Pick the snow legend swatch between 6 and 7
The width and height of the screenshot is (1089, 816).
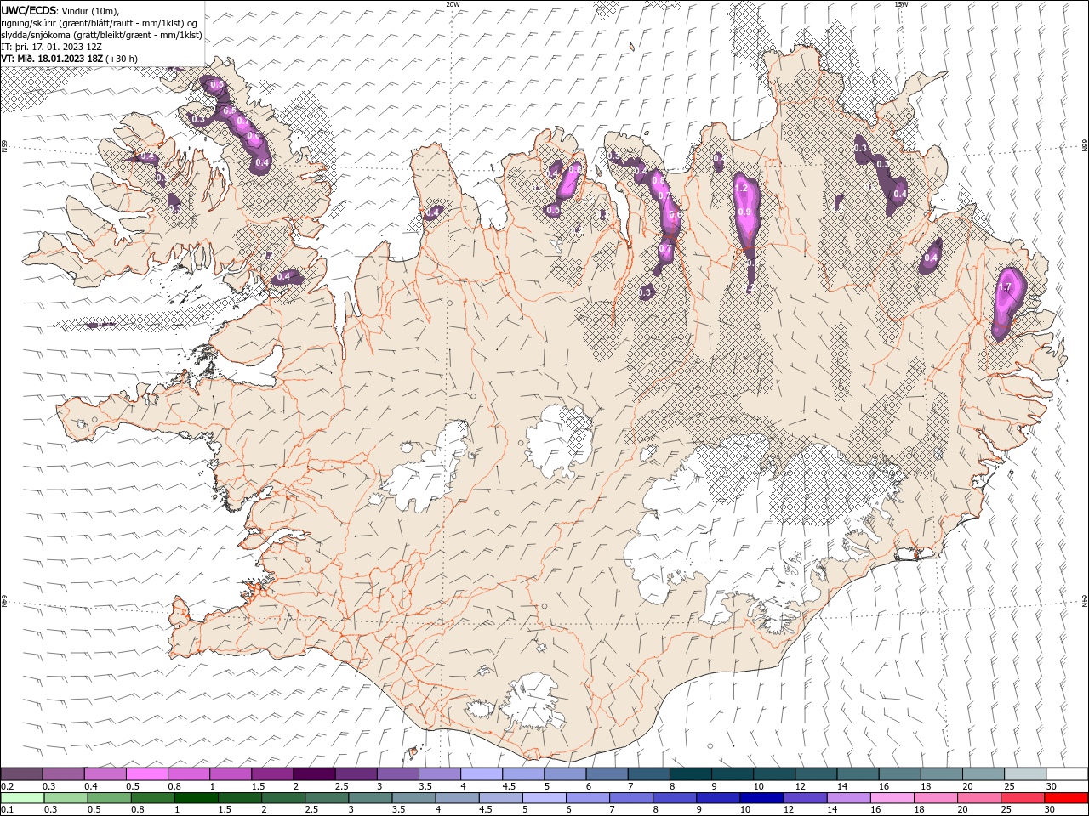coord(607,774)
